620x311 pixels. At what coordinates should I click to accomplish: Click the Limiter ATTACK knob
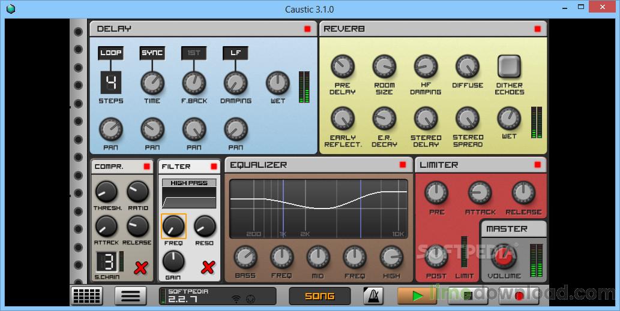tap(480, 193)
